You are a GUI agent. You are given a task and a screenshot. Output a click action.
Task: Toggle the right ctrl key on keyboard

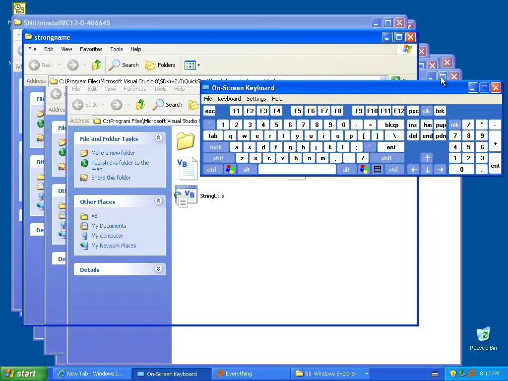pos(393,170)
